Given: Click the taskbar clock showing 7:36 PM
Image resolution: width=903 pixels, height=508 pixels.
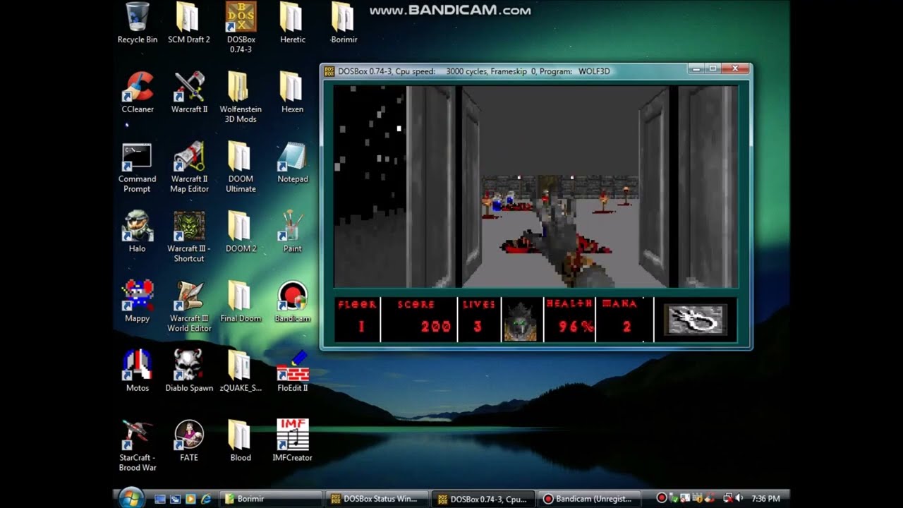Looking at the screenshot, I should (765, 499).
